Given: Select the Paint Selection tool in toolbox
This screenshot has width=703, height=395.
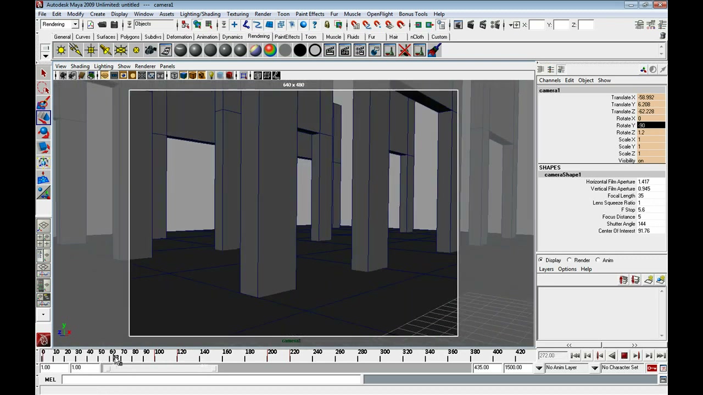Looking at the screenshot, I should 43,103.
